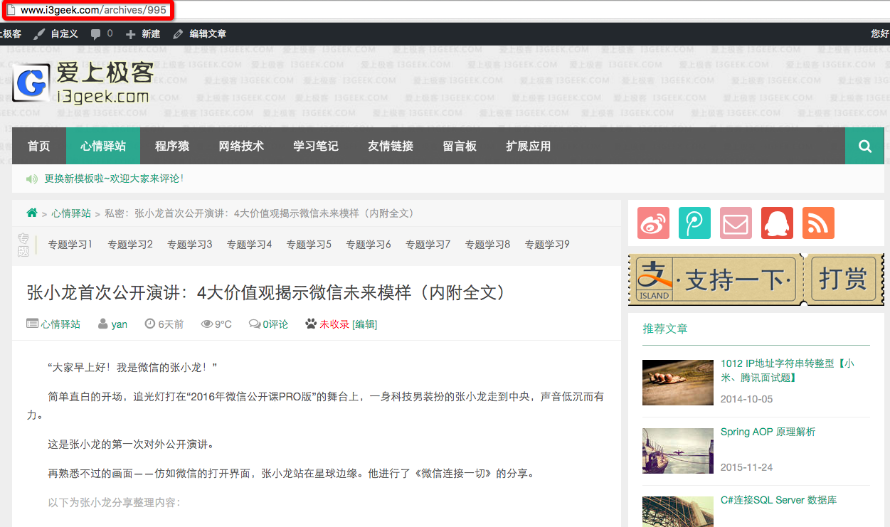The height and width of the screenshot is (527, 890).
Task: Click the thumbnail beside the C# article
Action: tap(678, 512)
